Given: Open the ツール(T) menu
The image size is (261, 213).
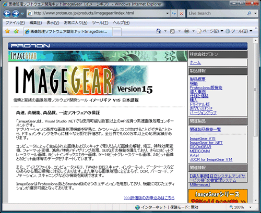Looking at the screenshot, I should click(100, 23).
